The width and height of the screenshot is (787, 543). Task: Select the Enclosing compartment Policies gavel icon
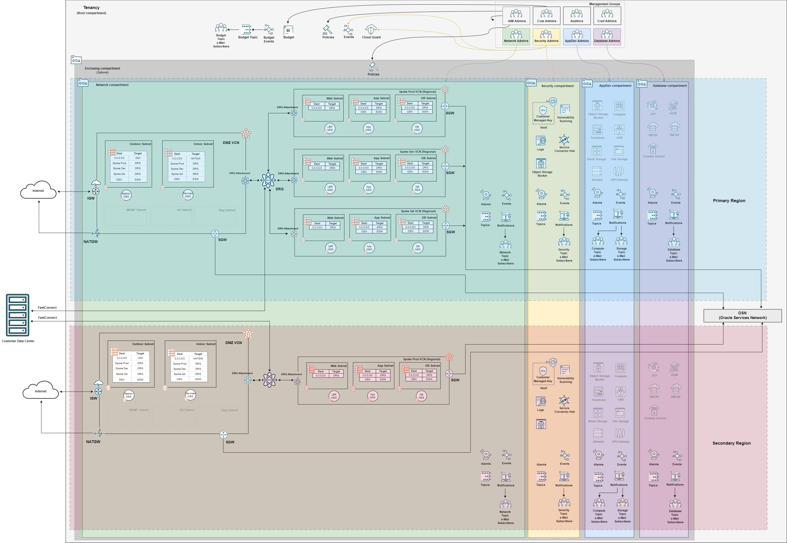[373, 66]
